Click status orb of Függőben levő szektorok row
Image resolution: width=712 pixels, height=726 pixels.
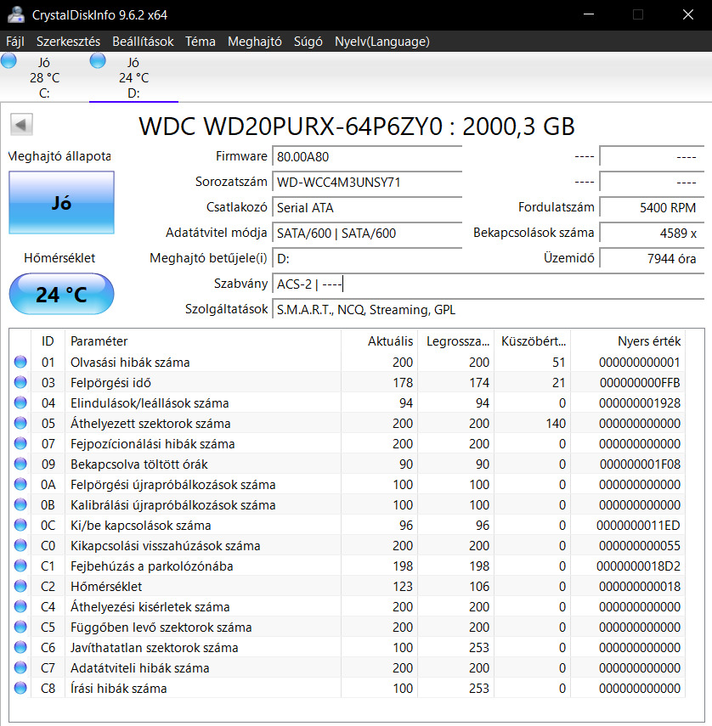click(20, 627)
